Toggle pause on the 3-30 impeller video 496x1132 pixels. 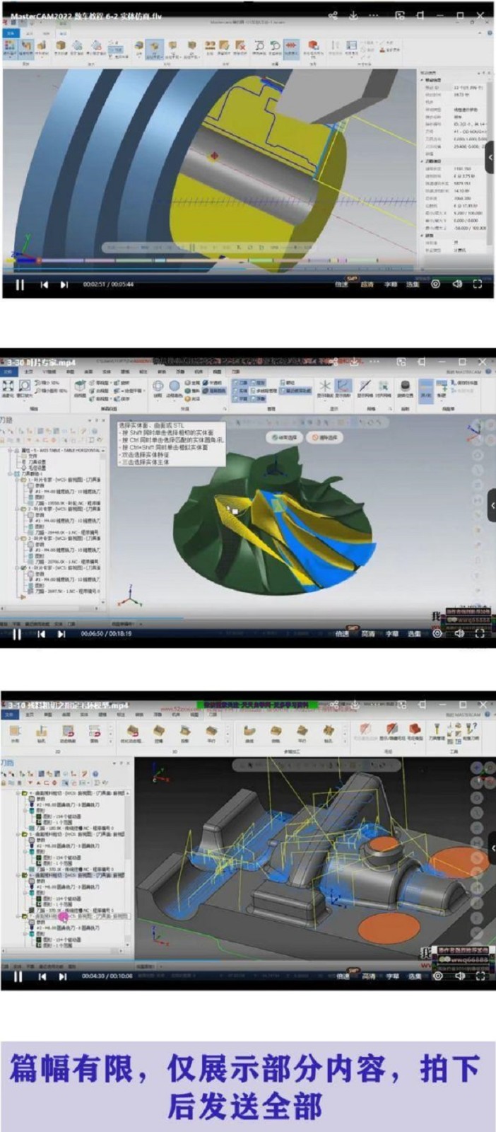tap(18, 634)
